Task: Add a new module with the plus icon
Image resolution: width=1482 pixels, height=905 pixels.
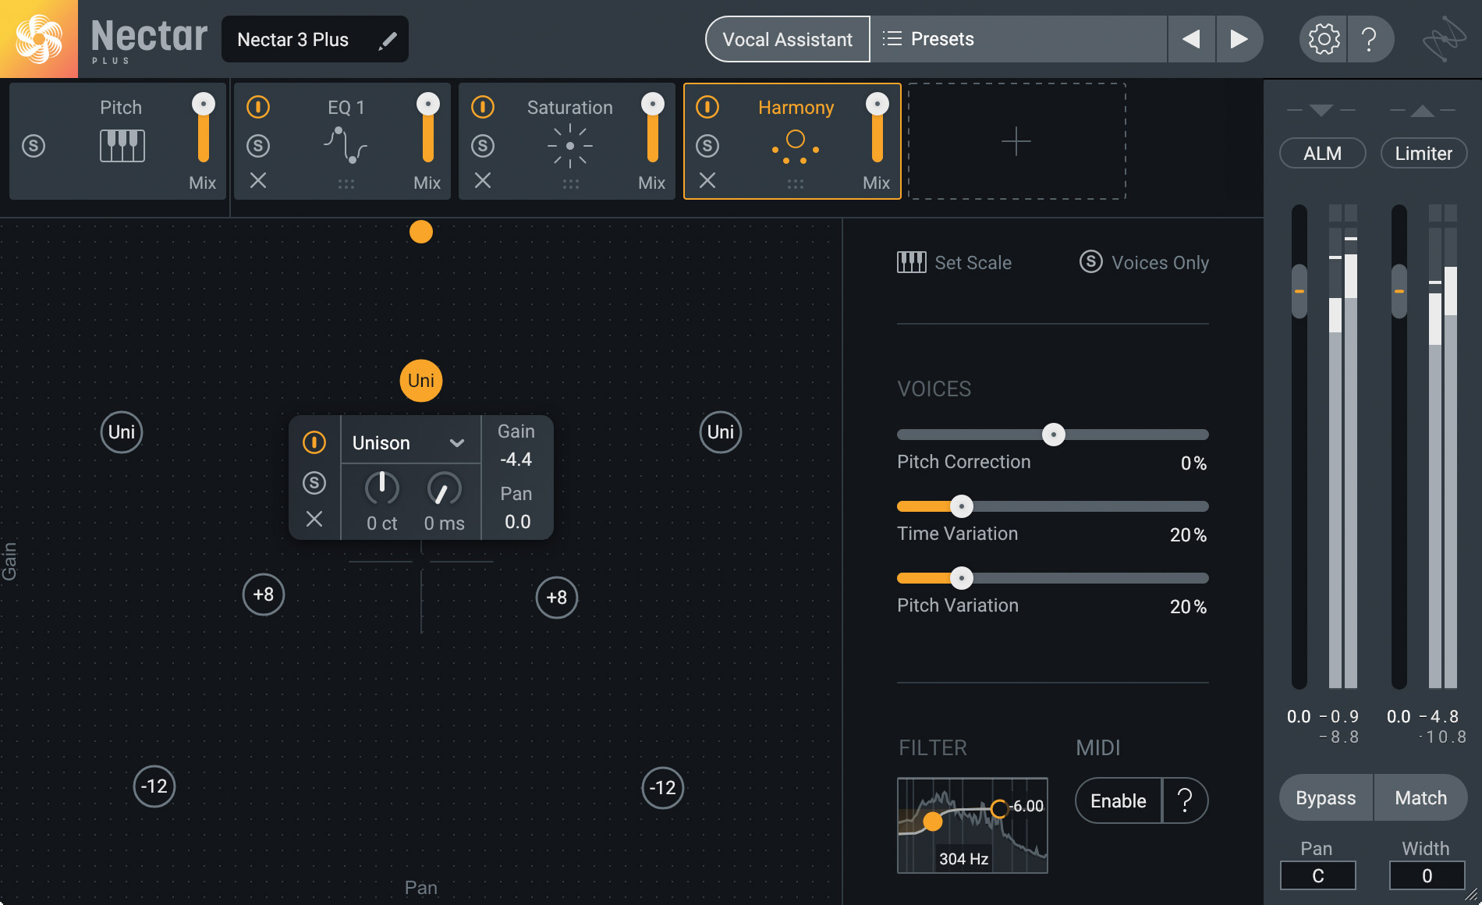Action: pos(1016,141)
